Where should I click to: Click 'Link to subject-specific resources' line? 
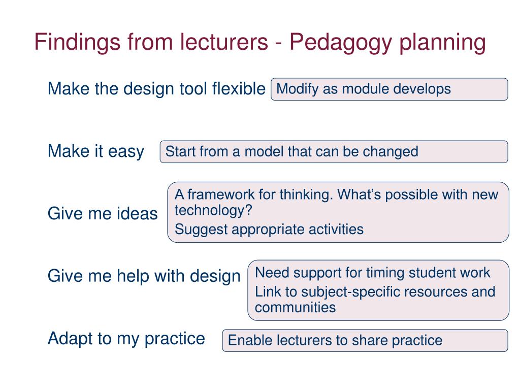pos(375,292)
